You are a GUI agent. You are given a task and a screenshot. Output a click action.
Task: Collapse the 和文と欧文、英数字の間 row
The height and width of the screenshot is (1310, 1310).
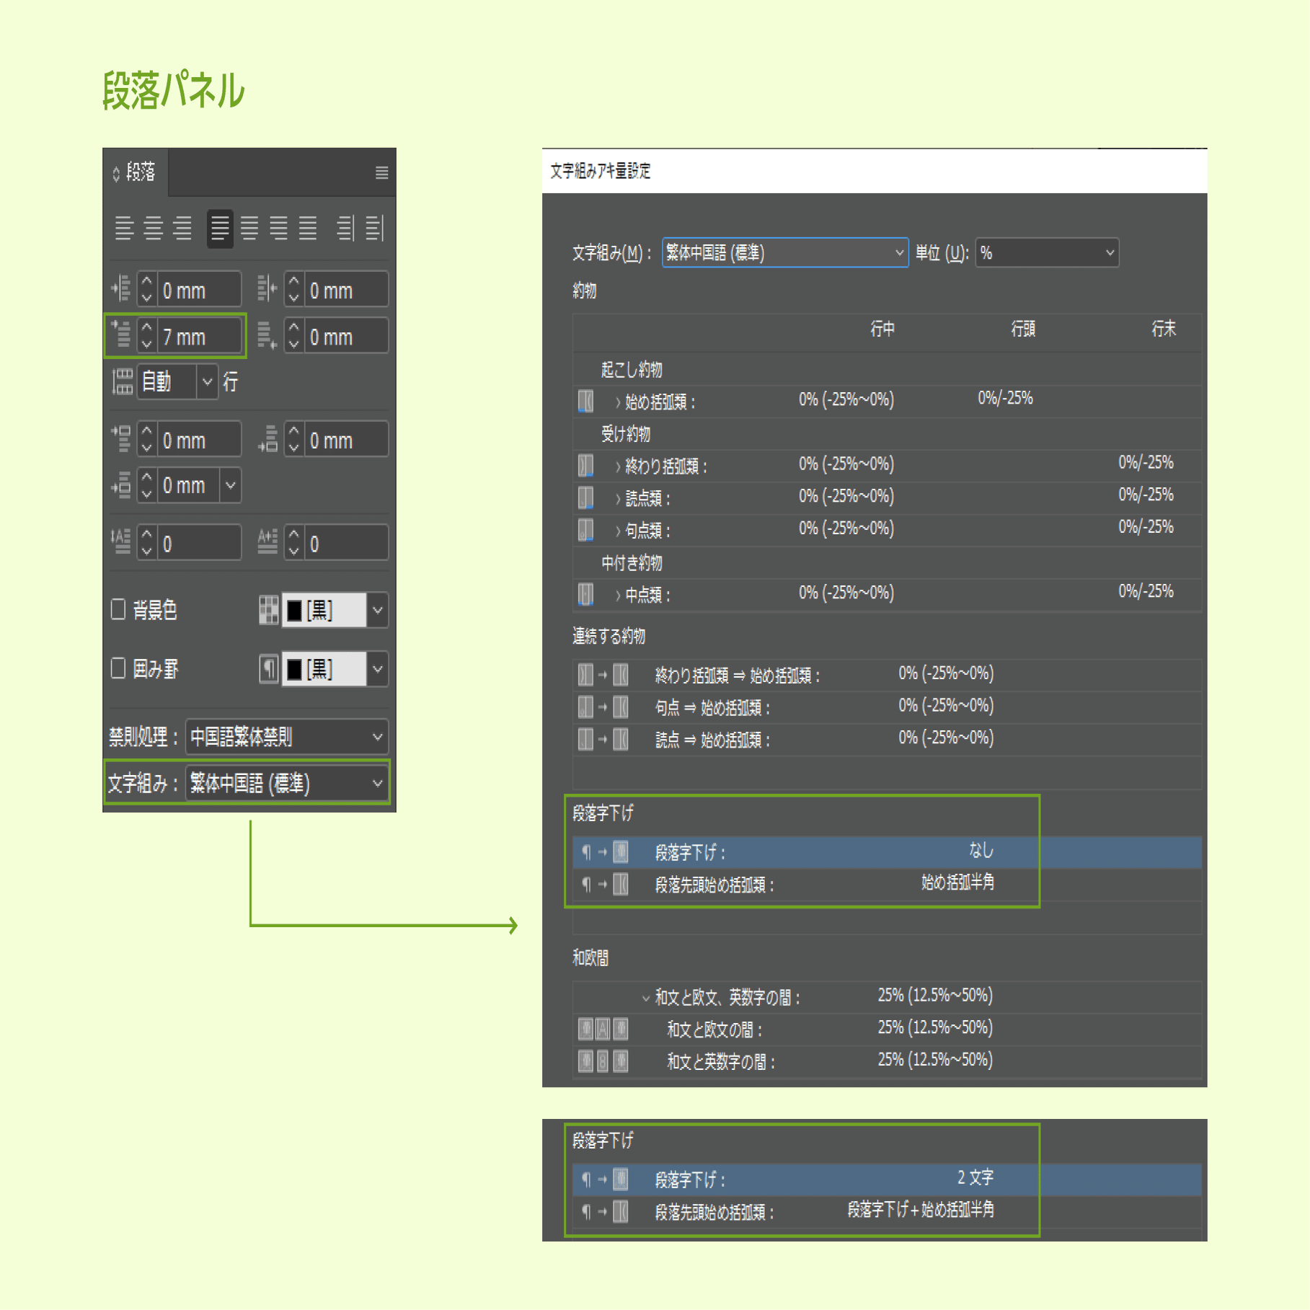[646, 999]
